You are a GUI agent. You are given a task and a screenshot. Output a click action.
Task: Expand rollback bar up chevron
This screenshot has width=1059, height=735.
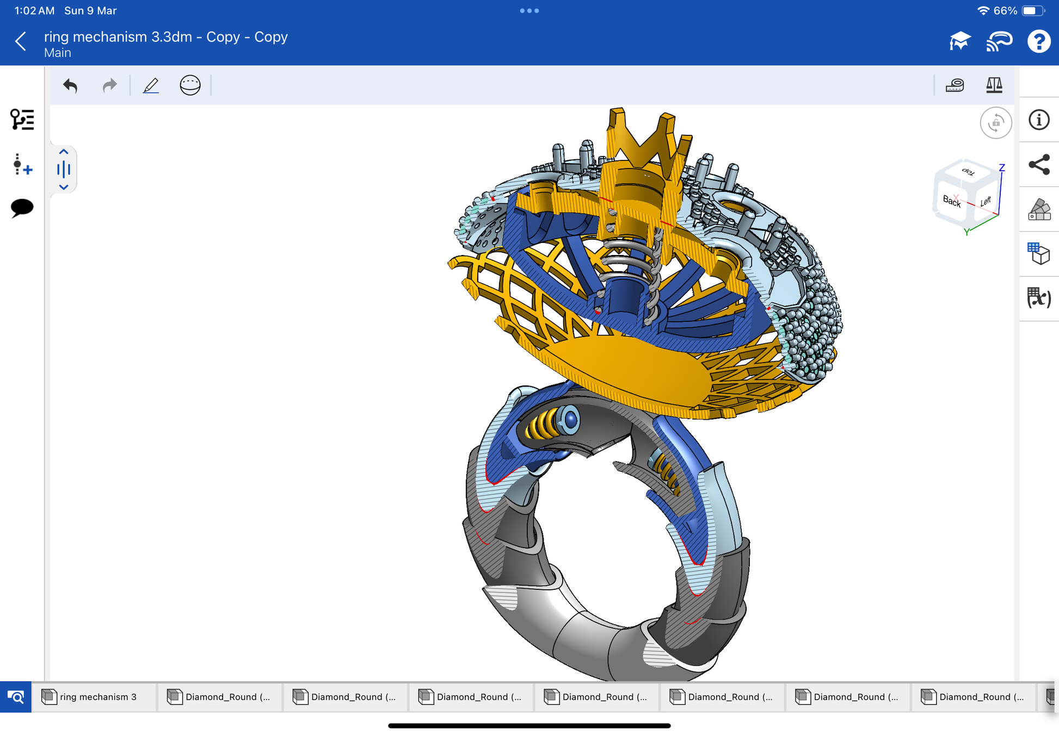click(64, 152)
